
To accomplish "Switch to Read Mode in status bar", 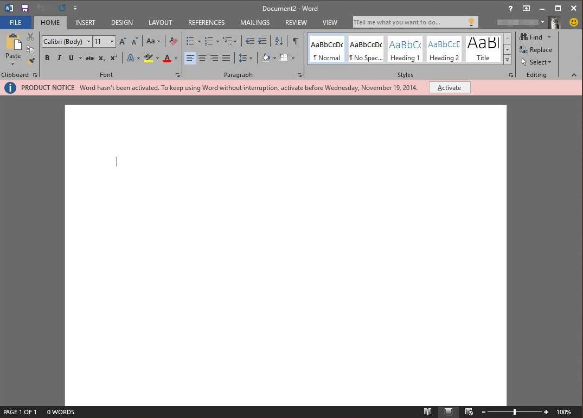I will click(x=428, y=412).
